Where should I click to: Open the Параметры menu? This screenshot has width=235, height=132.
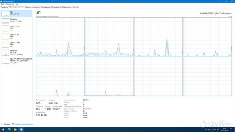click(x=10, y=4)
